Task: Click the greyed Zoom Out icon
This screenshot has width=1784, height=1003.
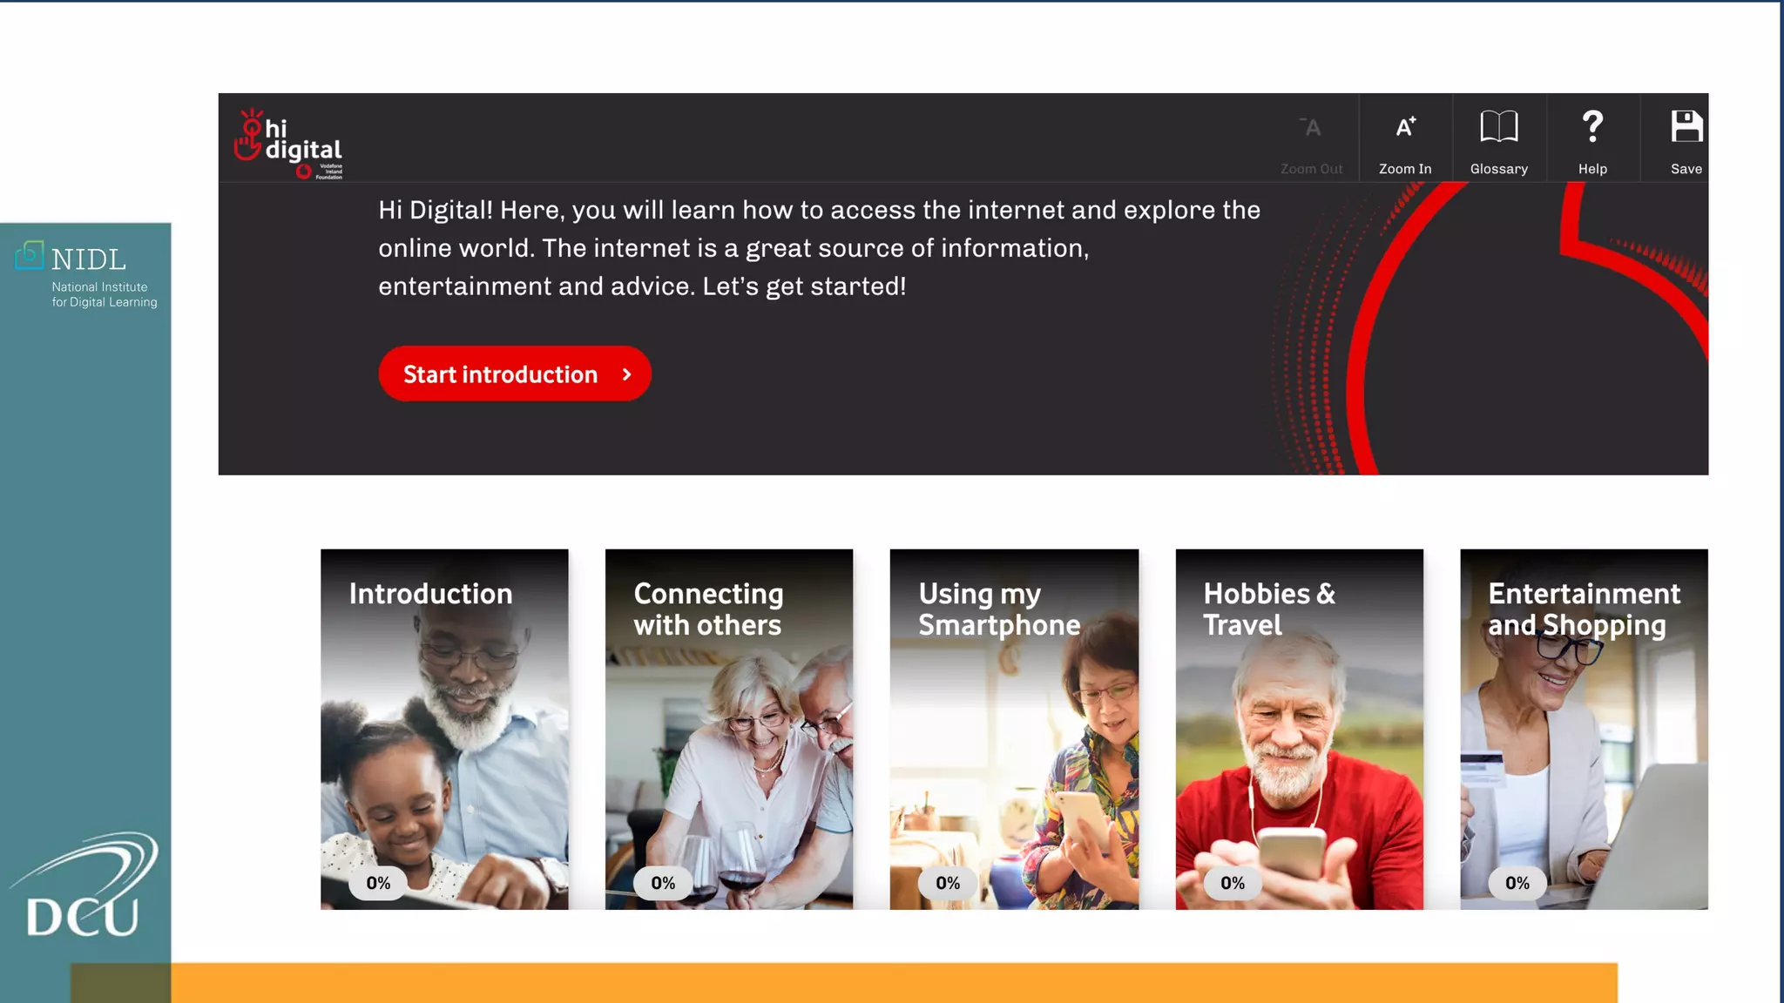Action: [1311, 127]
